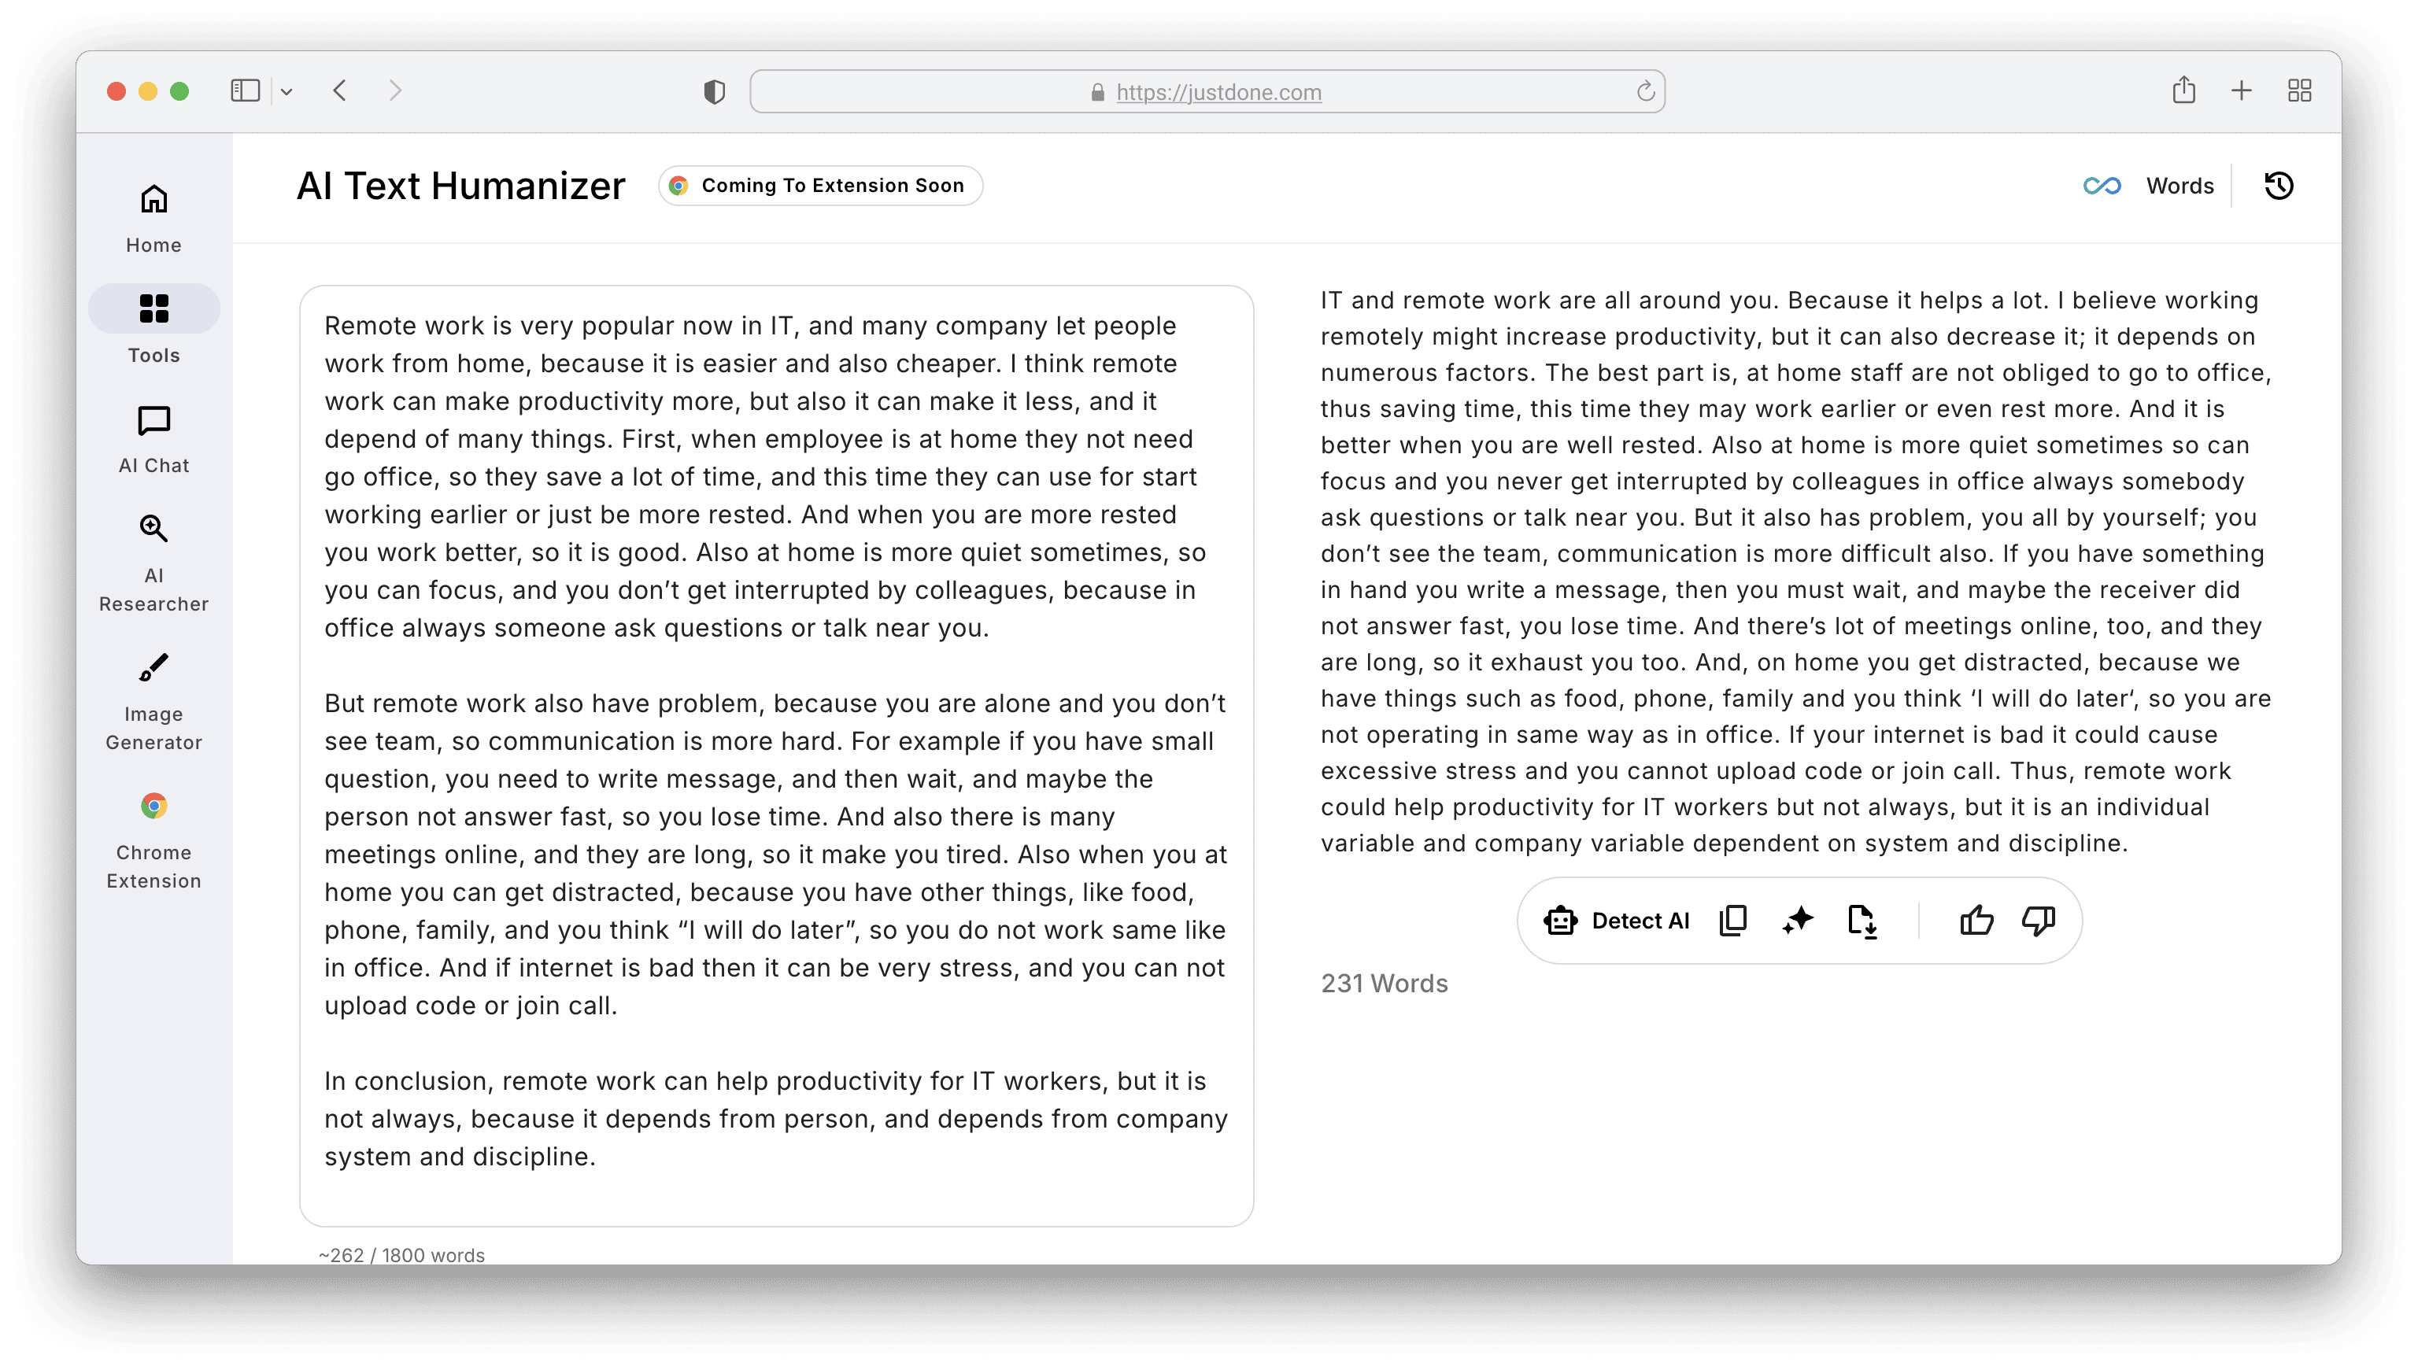This screenshot has height=1366, width=2418.
Task: Open AI Chat from the sidebar
Action: (154, 438)
